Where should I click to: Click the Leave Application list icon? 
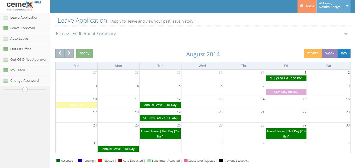[x=6, y=18]
